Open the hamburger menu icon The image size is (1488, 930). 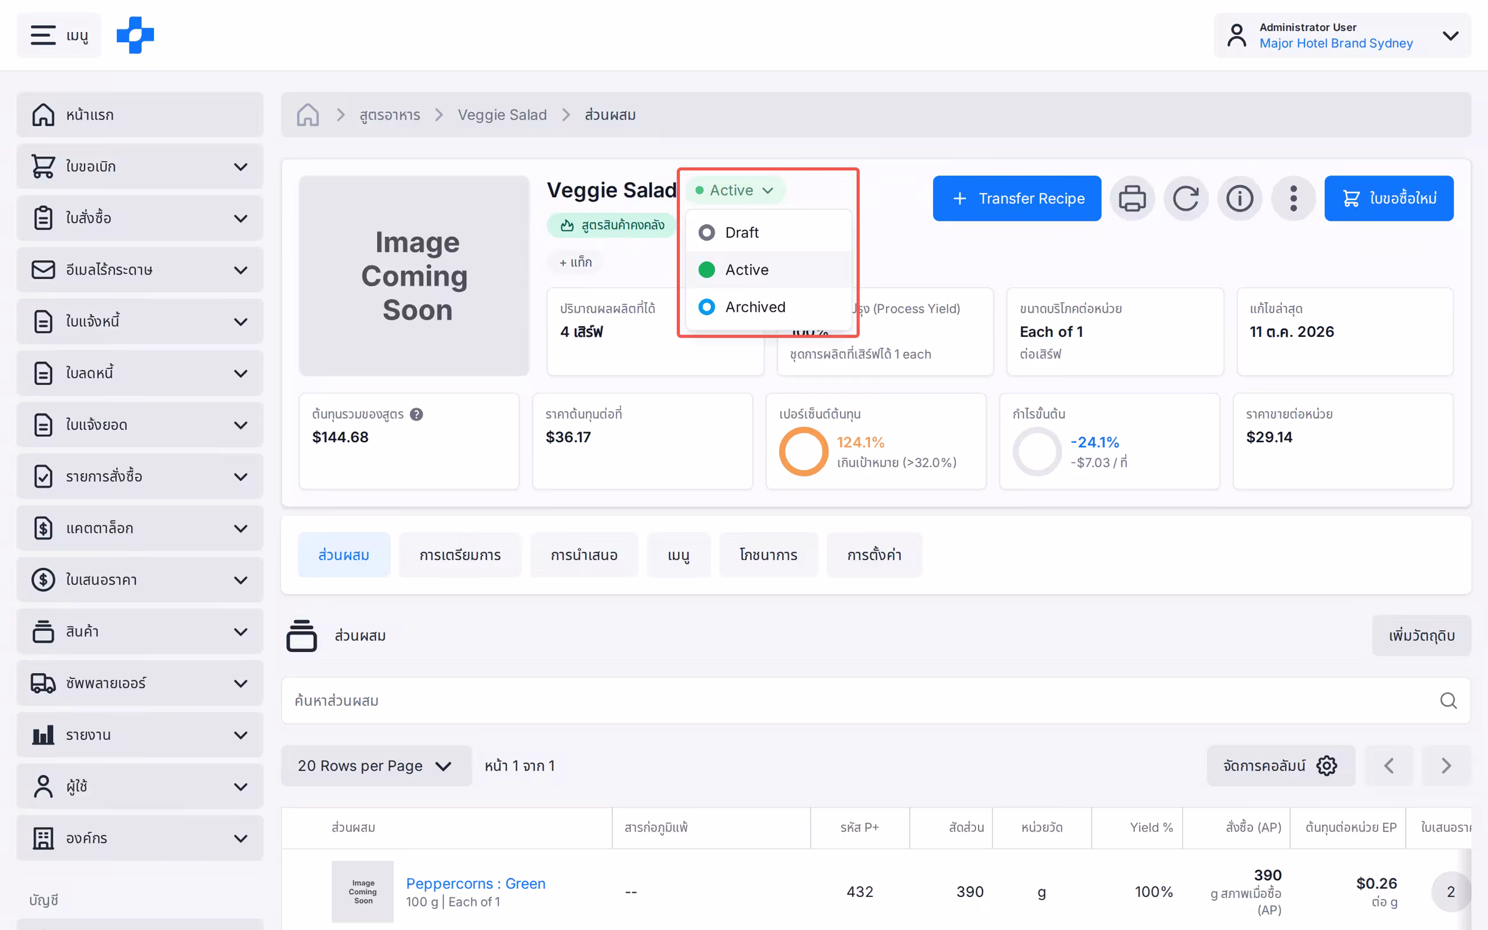43,35
